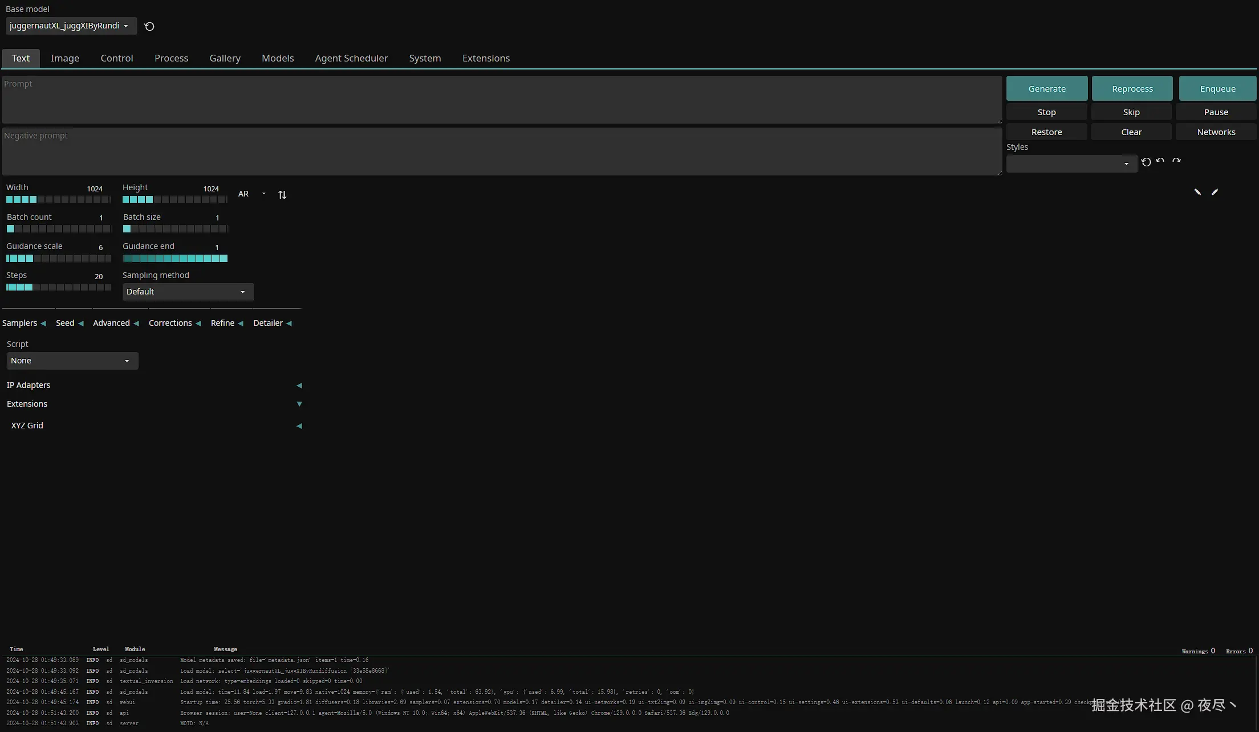Click the refresh base model list icon
This screenshot has height=732, width=1259.
[149, 26]
